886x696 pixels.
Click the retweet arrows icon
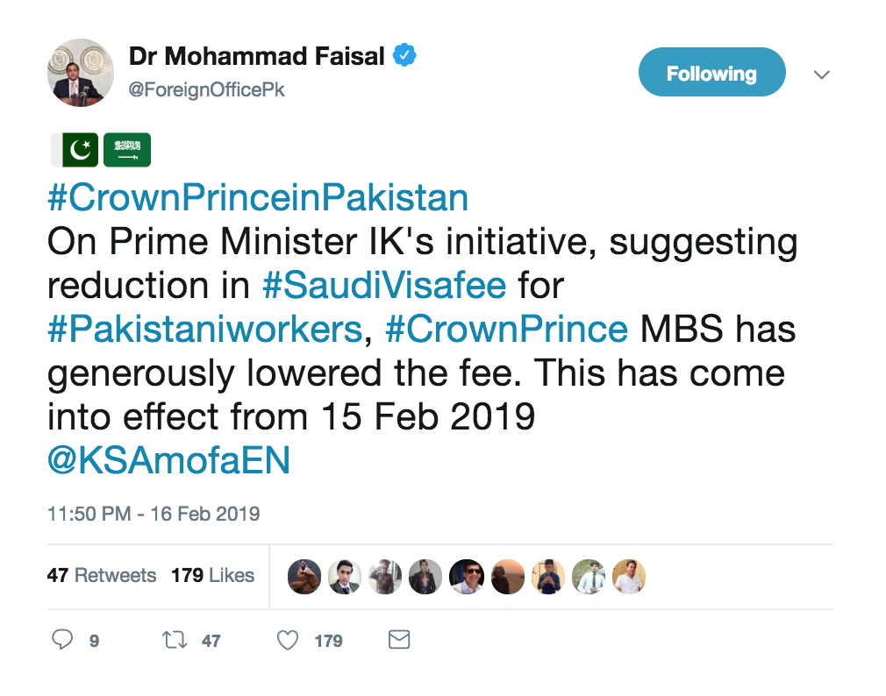point(175,641)
